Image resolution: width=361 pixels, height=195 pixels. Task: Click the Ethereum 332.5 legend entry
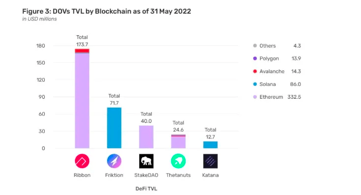coord(277,97)
